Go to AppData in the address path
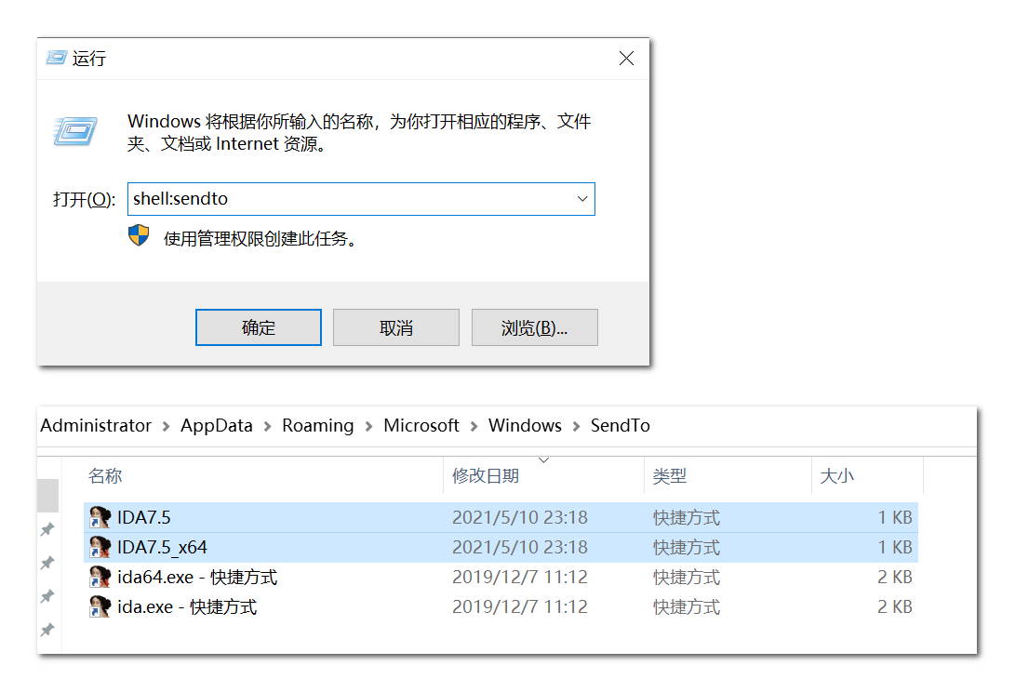 point(216,425)
